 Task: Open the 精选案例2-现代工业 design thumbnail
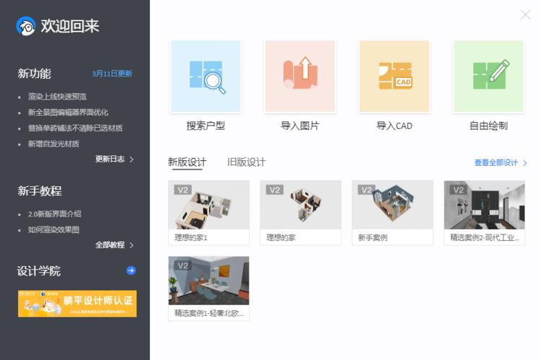[x=484, y=206]
